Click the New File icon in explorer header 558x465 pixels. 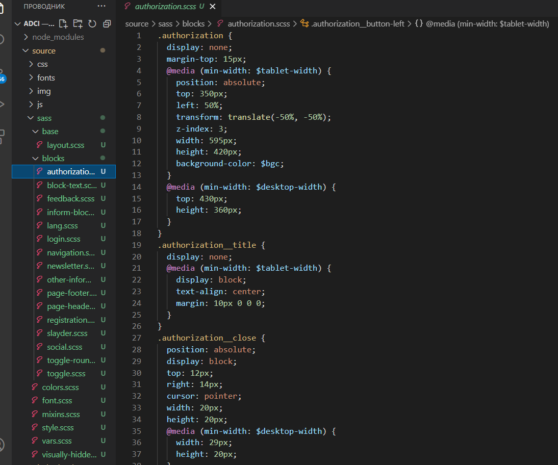click(x=63, y=23)
